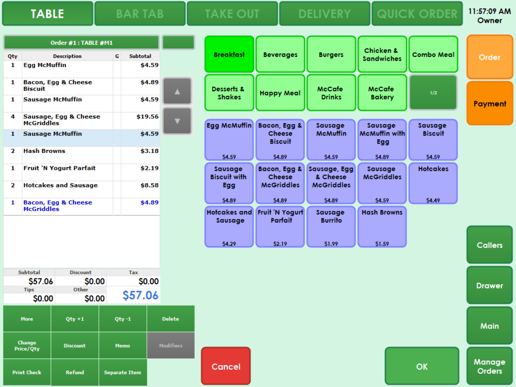Image resolution: width=516 pixels, height=387 pixels.
Task: Issue a Refund
Action: point(75,372)
